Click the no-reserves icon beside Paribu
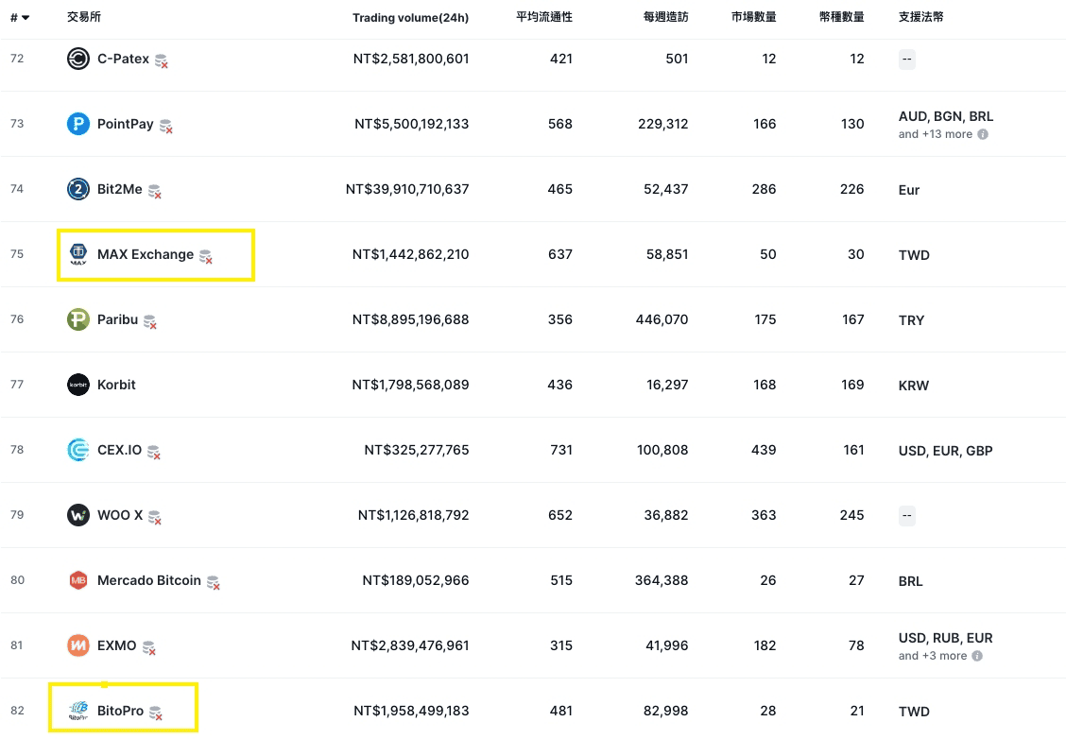The width and height of the screenshot is (1066, 739). click(149, 321)
